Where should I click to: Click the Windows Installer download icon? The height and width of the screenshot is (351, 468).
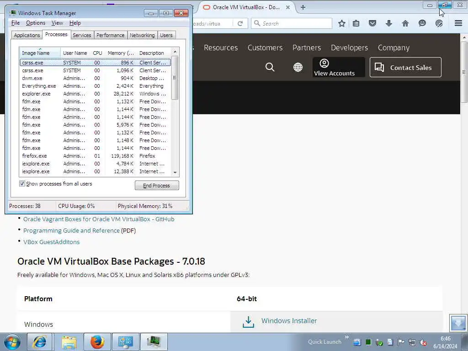point(248,322)
